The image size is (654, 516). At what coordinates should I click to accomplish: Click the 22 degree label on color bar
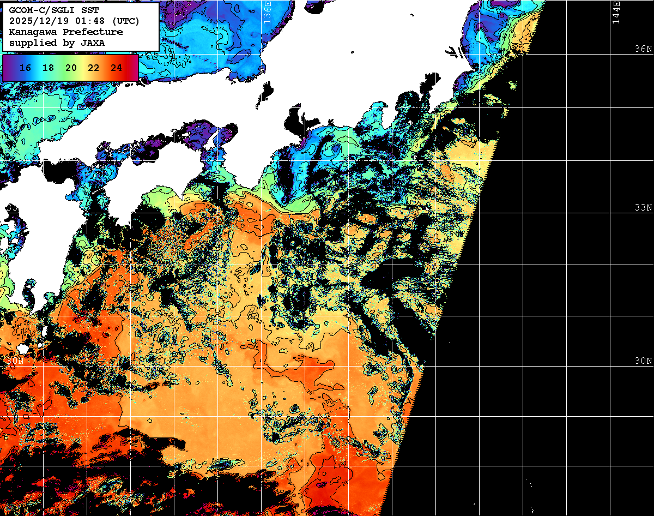pyautogui.click(x=93, y=68)
